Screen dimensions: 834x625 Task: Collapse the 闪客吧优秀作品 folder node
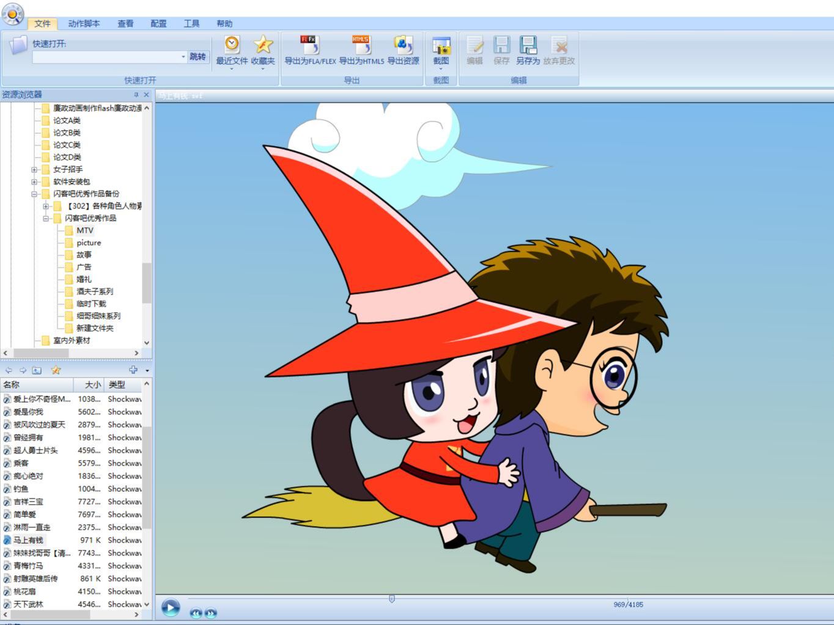46,219
